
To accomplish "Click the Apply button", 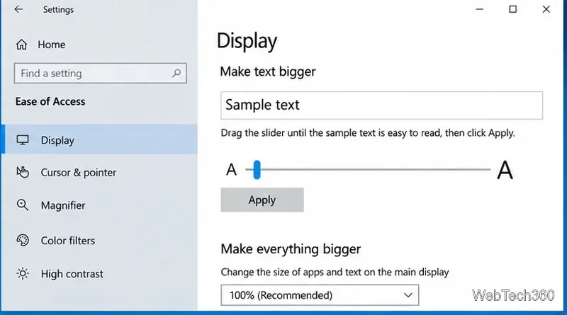I will (262, 200).
